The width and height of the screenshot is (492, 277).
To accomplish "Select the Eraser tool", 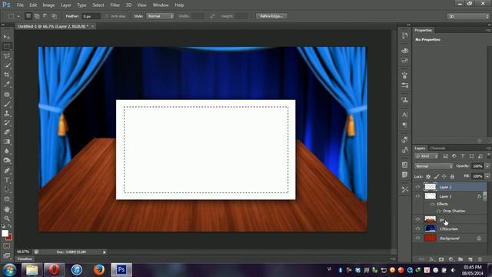I will coord(7,132).
